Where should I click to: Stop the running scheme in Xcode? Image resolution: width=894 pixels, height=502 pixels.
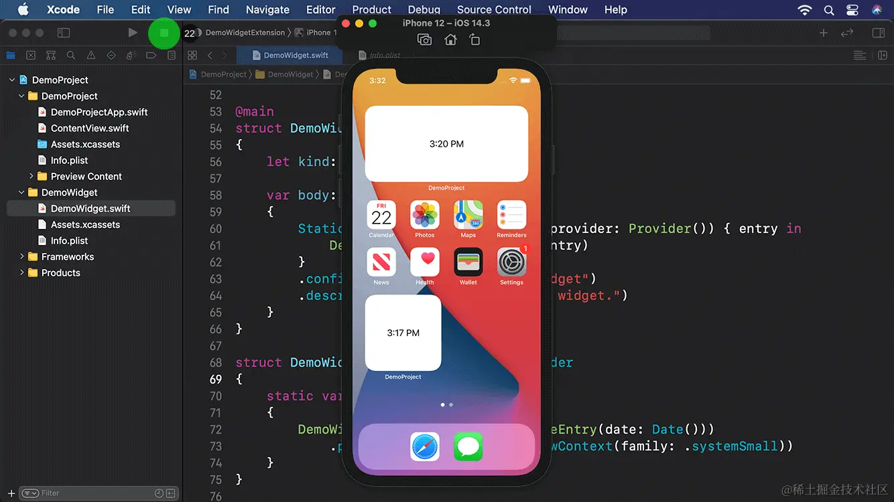pyautogui.click(x=164, y=33)
